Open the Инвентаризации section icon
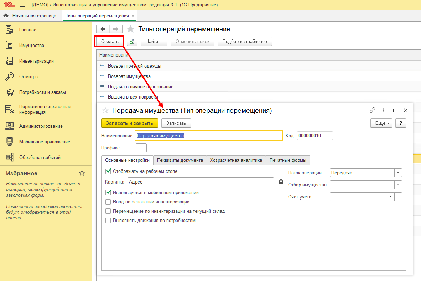 tap(9, 61)
